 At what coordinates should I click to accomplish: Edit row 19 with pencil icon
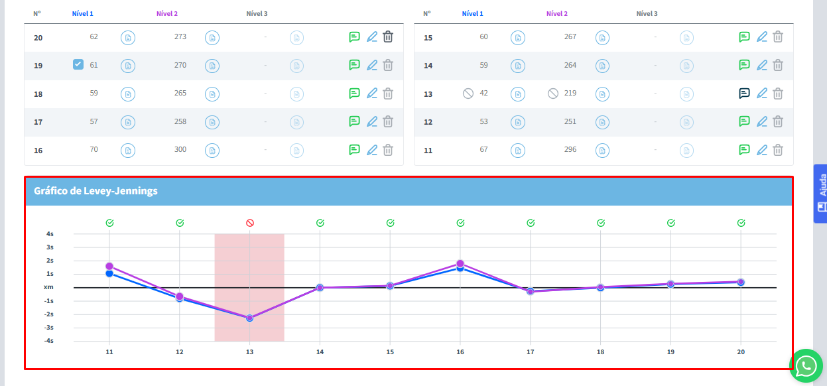pos(372,66)
